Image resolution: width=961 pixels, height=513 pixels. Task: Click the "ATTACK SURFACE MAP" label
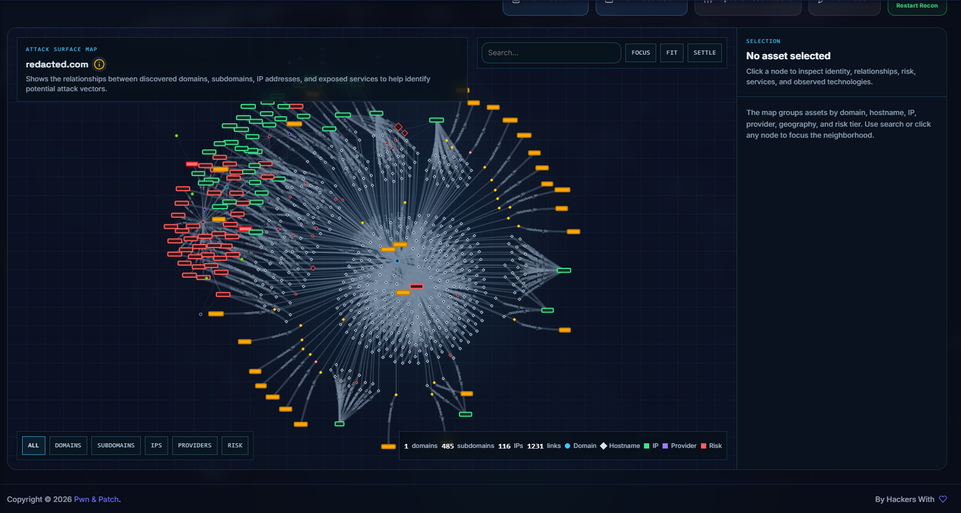pos(61,49)
